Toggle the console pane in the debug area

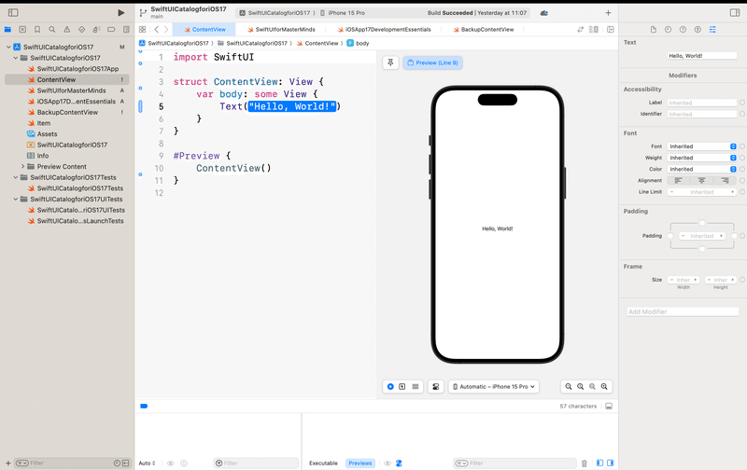click(x=611, y=463)
